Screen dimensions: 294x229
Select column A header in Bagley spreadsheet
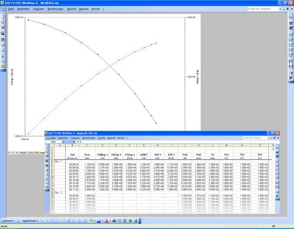60,145
